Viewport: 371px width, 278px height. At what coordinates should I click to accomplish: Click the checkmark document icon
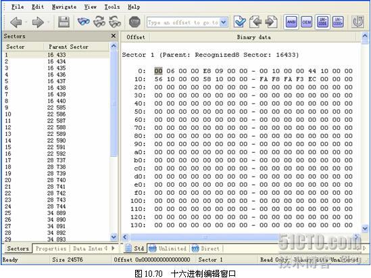[239, 22]
